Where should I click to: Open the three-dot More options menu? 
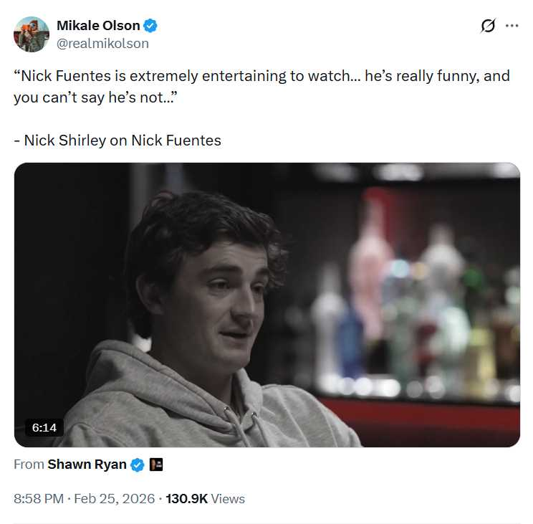512,26
